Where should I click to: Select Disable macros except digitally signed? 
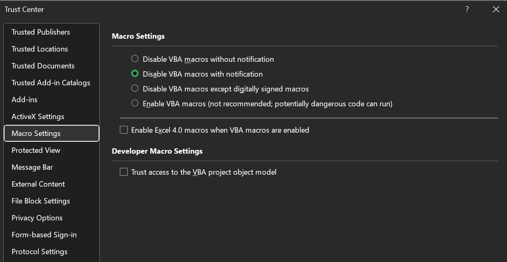[135, 89]
